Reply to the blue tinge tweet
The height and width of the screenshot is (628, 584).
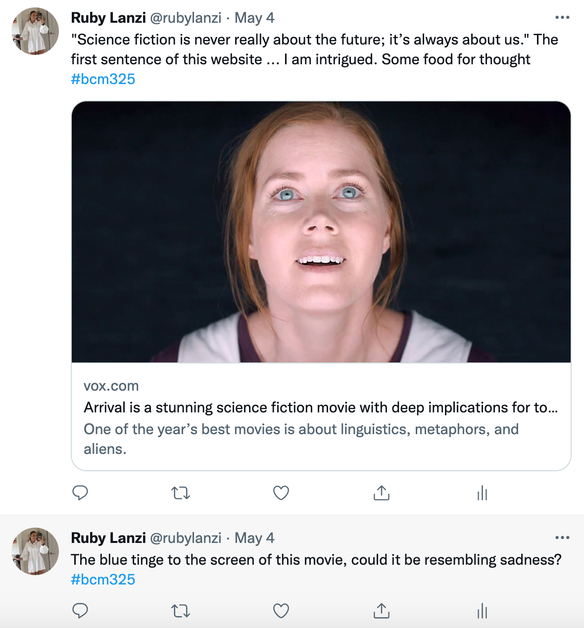pos(80,611)
